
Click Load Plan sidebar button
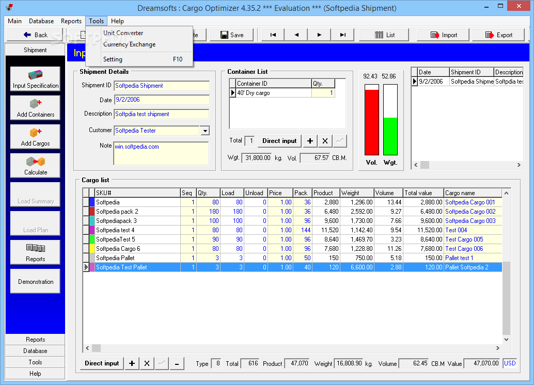point(36,223)
